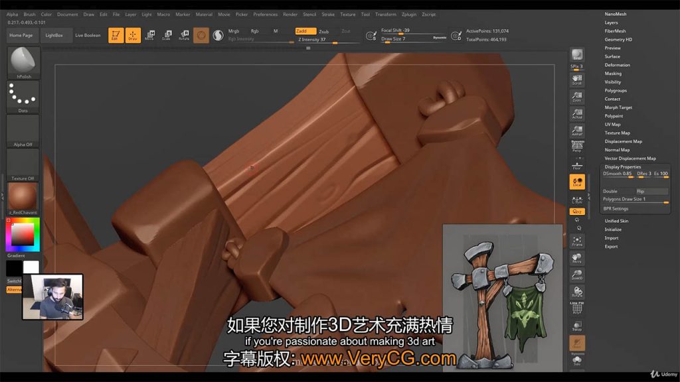Viewport: 680px width, 382px height.
Task: Expand the Morph Target section
Action: [618, 107]
